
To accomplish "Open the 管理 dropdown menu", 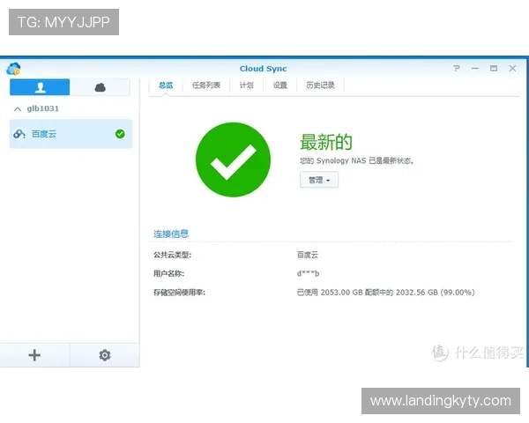I will pos(319,180).
